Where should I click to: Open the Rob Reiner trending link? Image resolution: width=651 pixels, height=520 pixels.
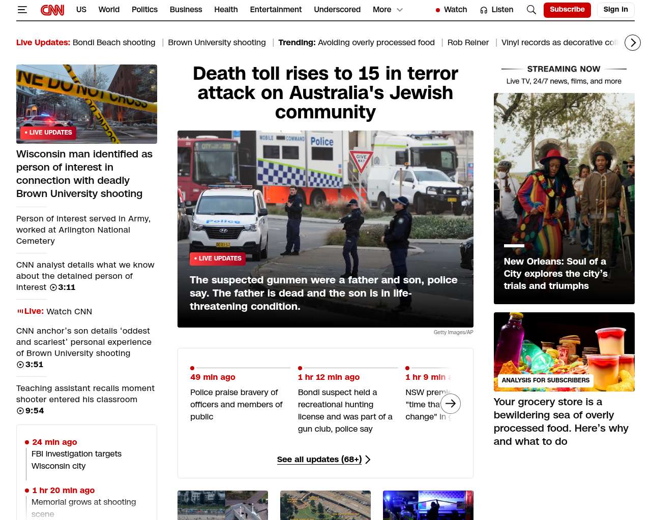468,43
